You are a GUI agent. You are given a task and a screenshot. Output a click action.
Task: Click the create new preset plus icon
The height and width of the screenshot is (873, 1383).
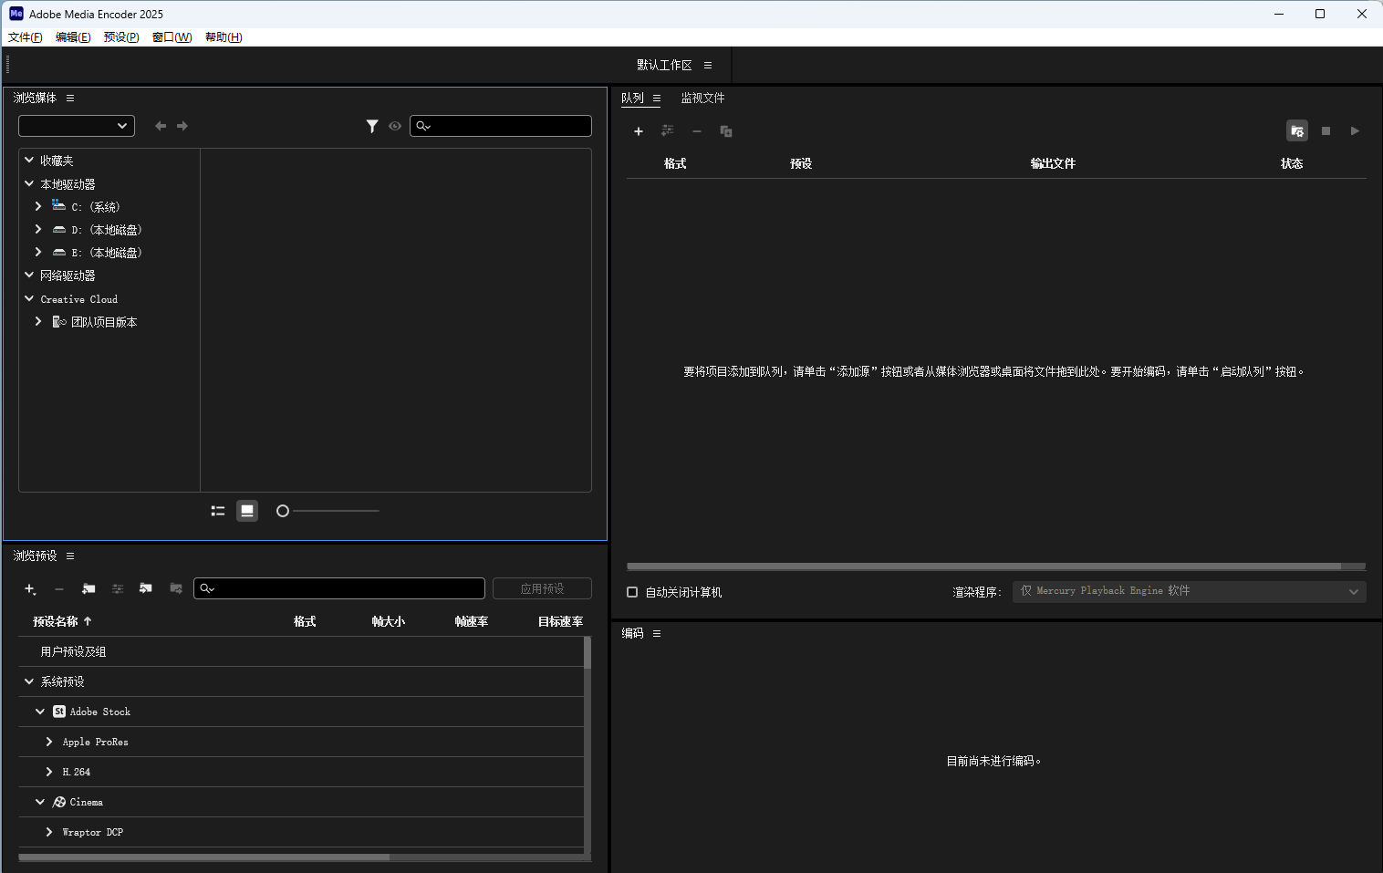point(30,589)
